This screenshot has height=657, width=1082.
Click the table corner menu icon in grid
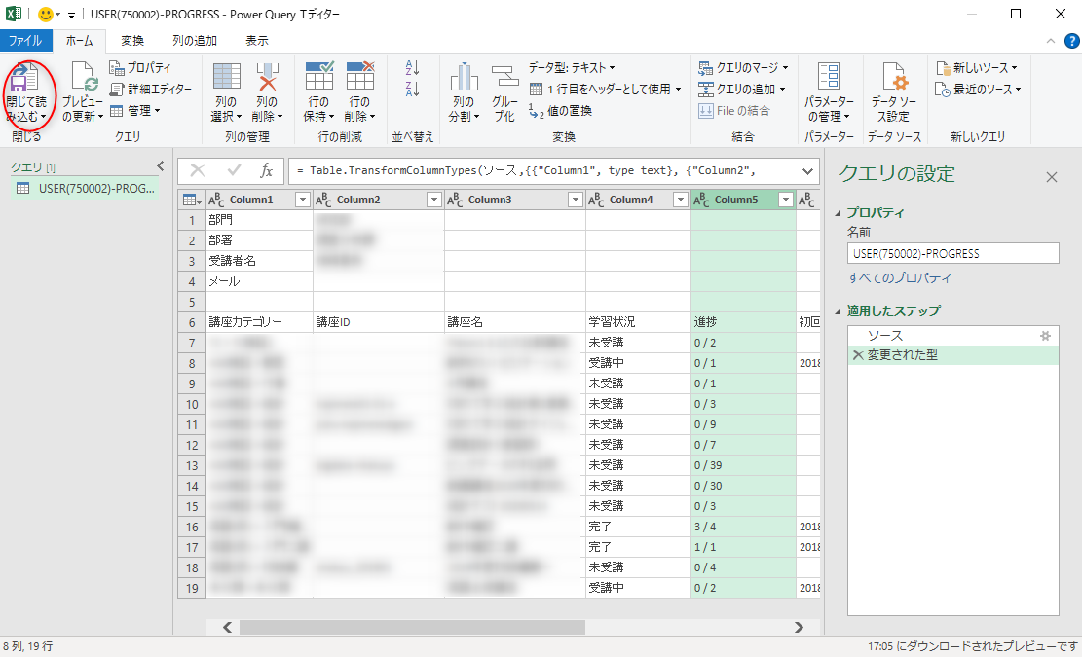[x=190, y=200]
